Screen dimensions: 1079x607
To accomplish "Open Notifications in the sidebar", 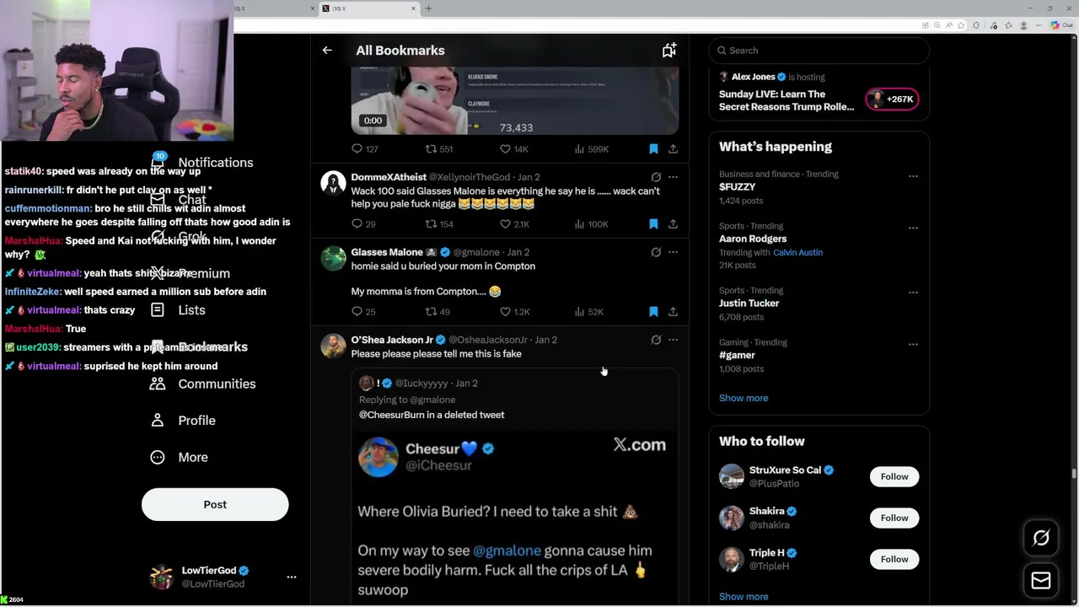I will pyautogui.click(x=202, y=163).
